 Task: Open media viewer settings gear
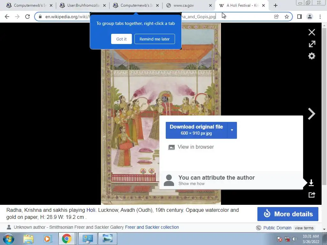(x=312, y=56)
